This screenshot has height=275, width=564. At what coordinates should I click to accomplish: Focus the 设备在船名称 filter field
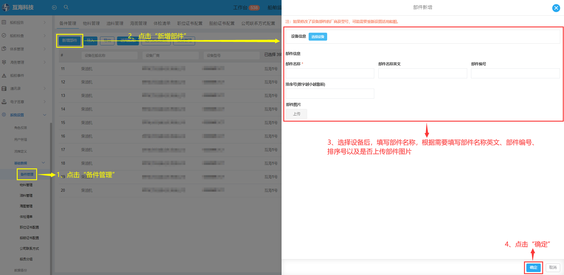pyautogui.click(x=109, y=55)
